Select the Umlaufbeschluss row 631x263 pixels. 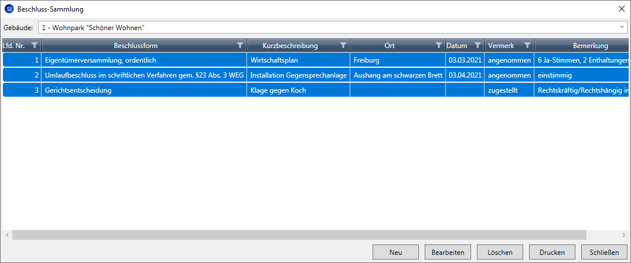click(144, 75)
